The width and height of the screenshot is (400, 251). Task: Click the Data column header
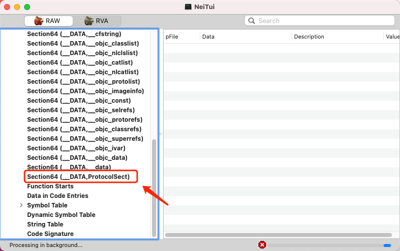tap(245, 37)
